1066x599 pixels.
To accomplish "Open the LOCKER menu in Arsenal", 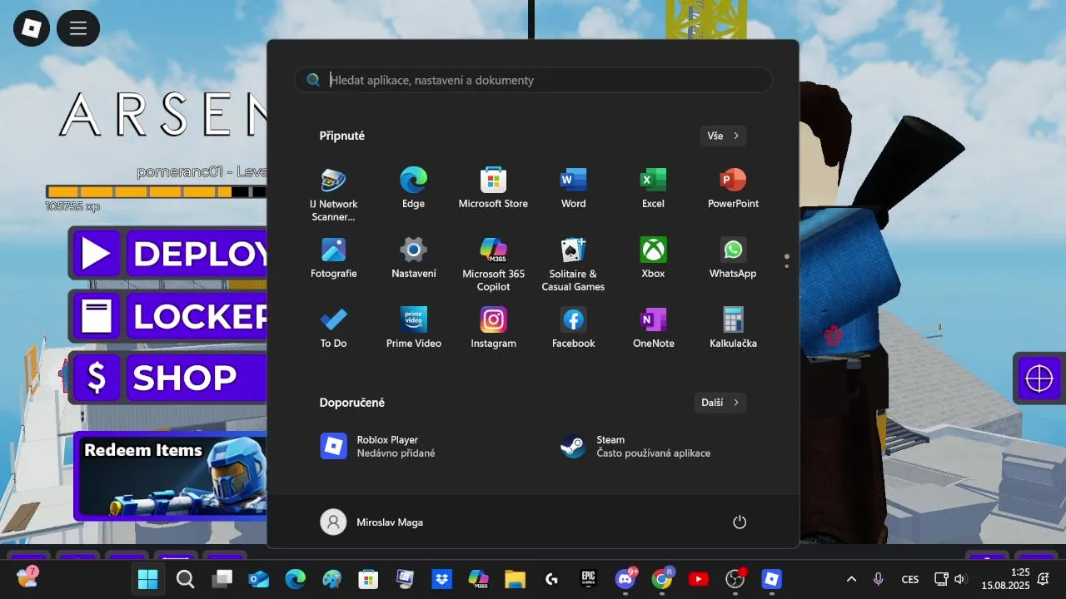I will click(x=170, y=316).
